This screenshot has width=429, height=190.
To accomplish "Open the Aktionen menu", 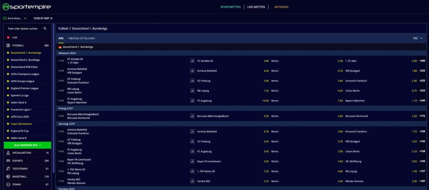I will tap(281, 7).
